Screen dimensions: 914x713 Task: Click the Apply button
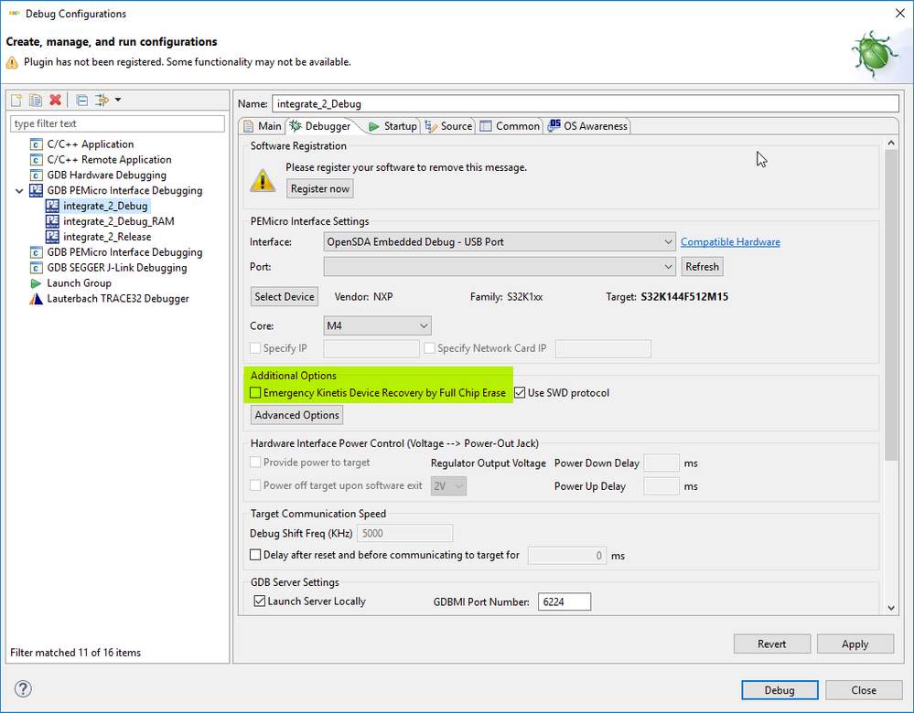tap(855, 644)
